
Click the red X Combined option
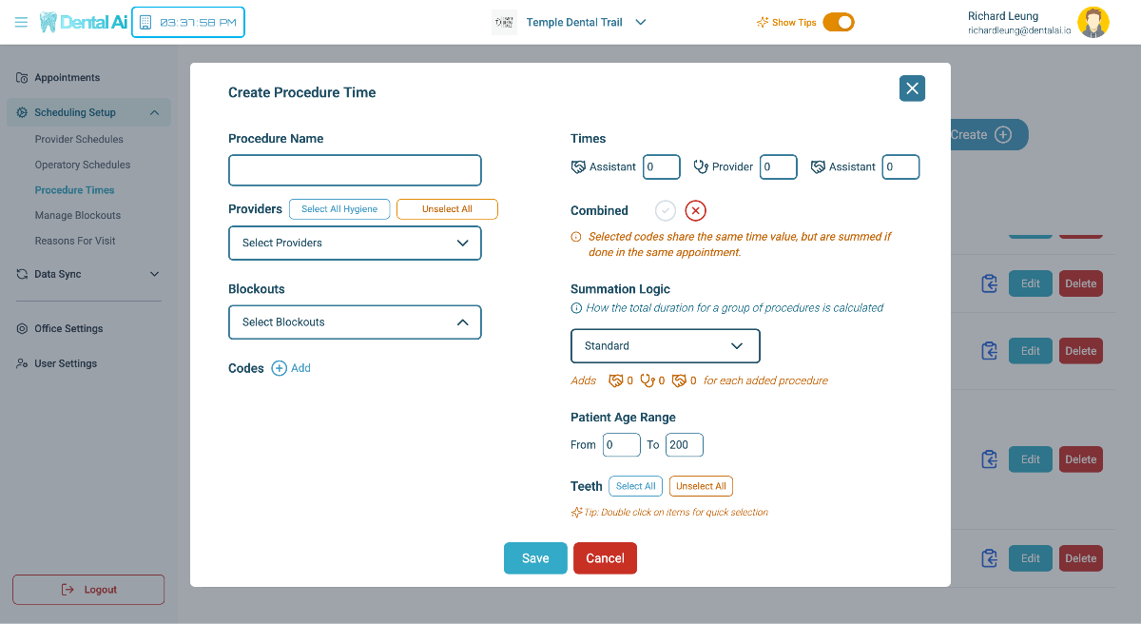695,211
